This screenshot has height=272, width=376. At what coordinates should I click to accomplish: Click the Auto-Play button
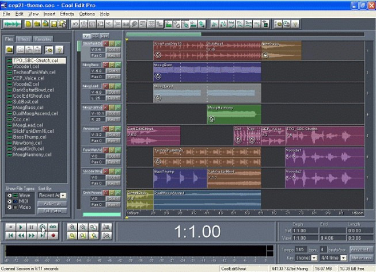tap(52, 204)
